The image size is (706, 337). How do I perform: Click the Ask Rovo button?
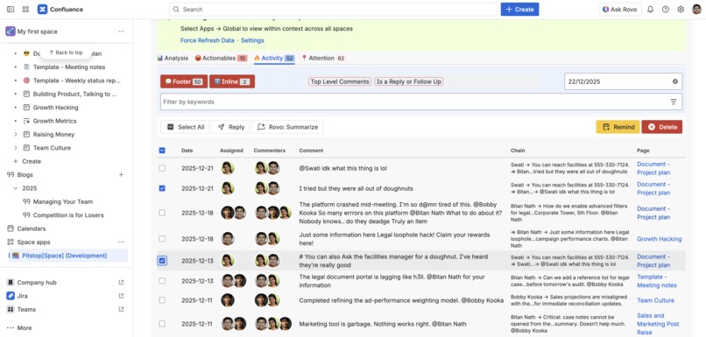(x=620, y=9)
